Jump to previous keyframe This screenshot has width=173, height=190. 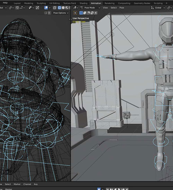(x=111, y=189)
